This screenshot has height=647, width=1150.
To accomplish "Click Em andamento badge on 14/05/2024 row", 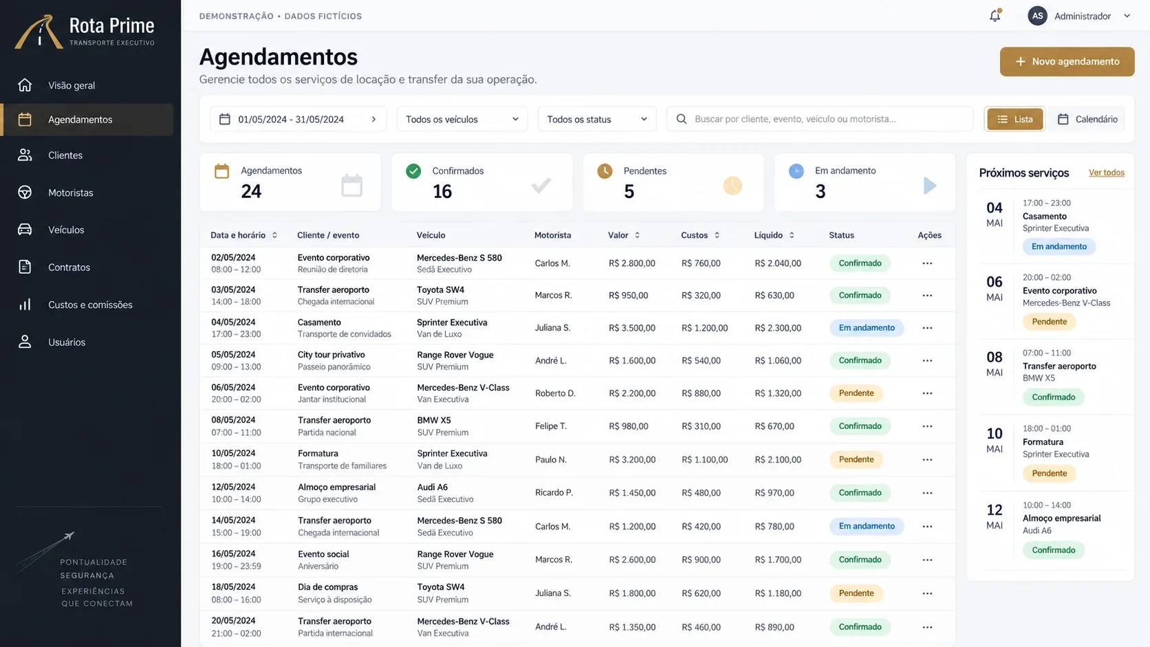I will pos(867,527).
